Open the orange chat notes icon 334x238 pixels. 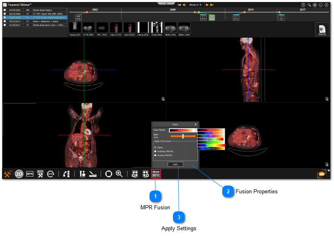[x=321, y=174]
